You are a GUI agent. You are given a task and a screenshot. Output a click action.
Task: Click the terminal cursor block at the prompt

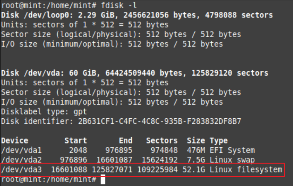[103, 179]
